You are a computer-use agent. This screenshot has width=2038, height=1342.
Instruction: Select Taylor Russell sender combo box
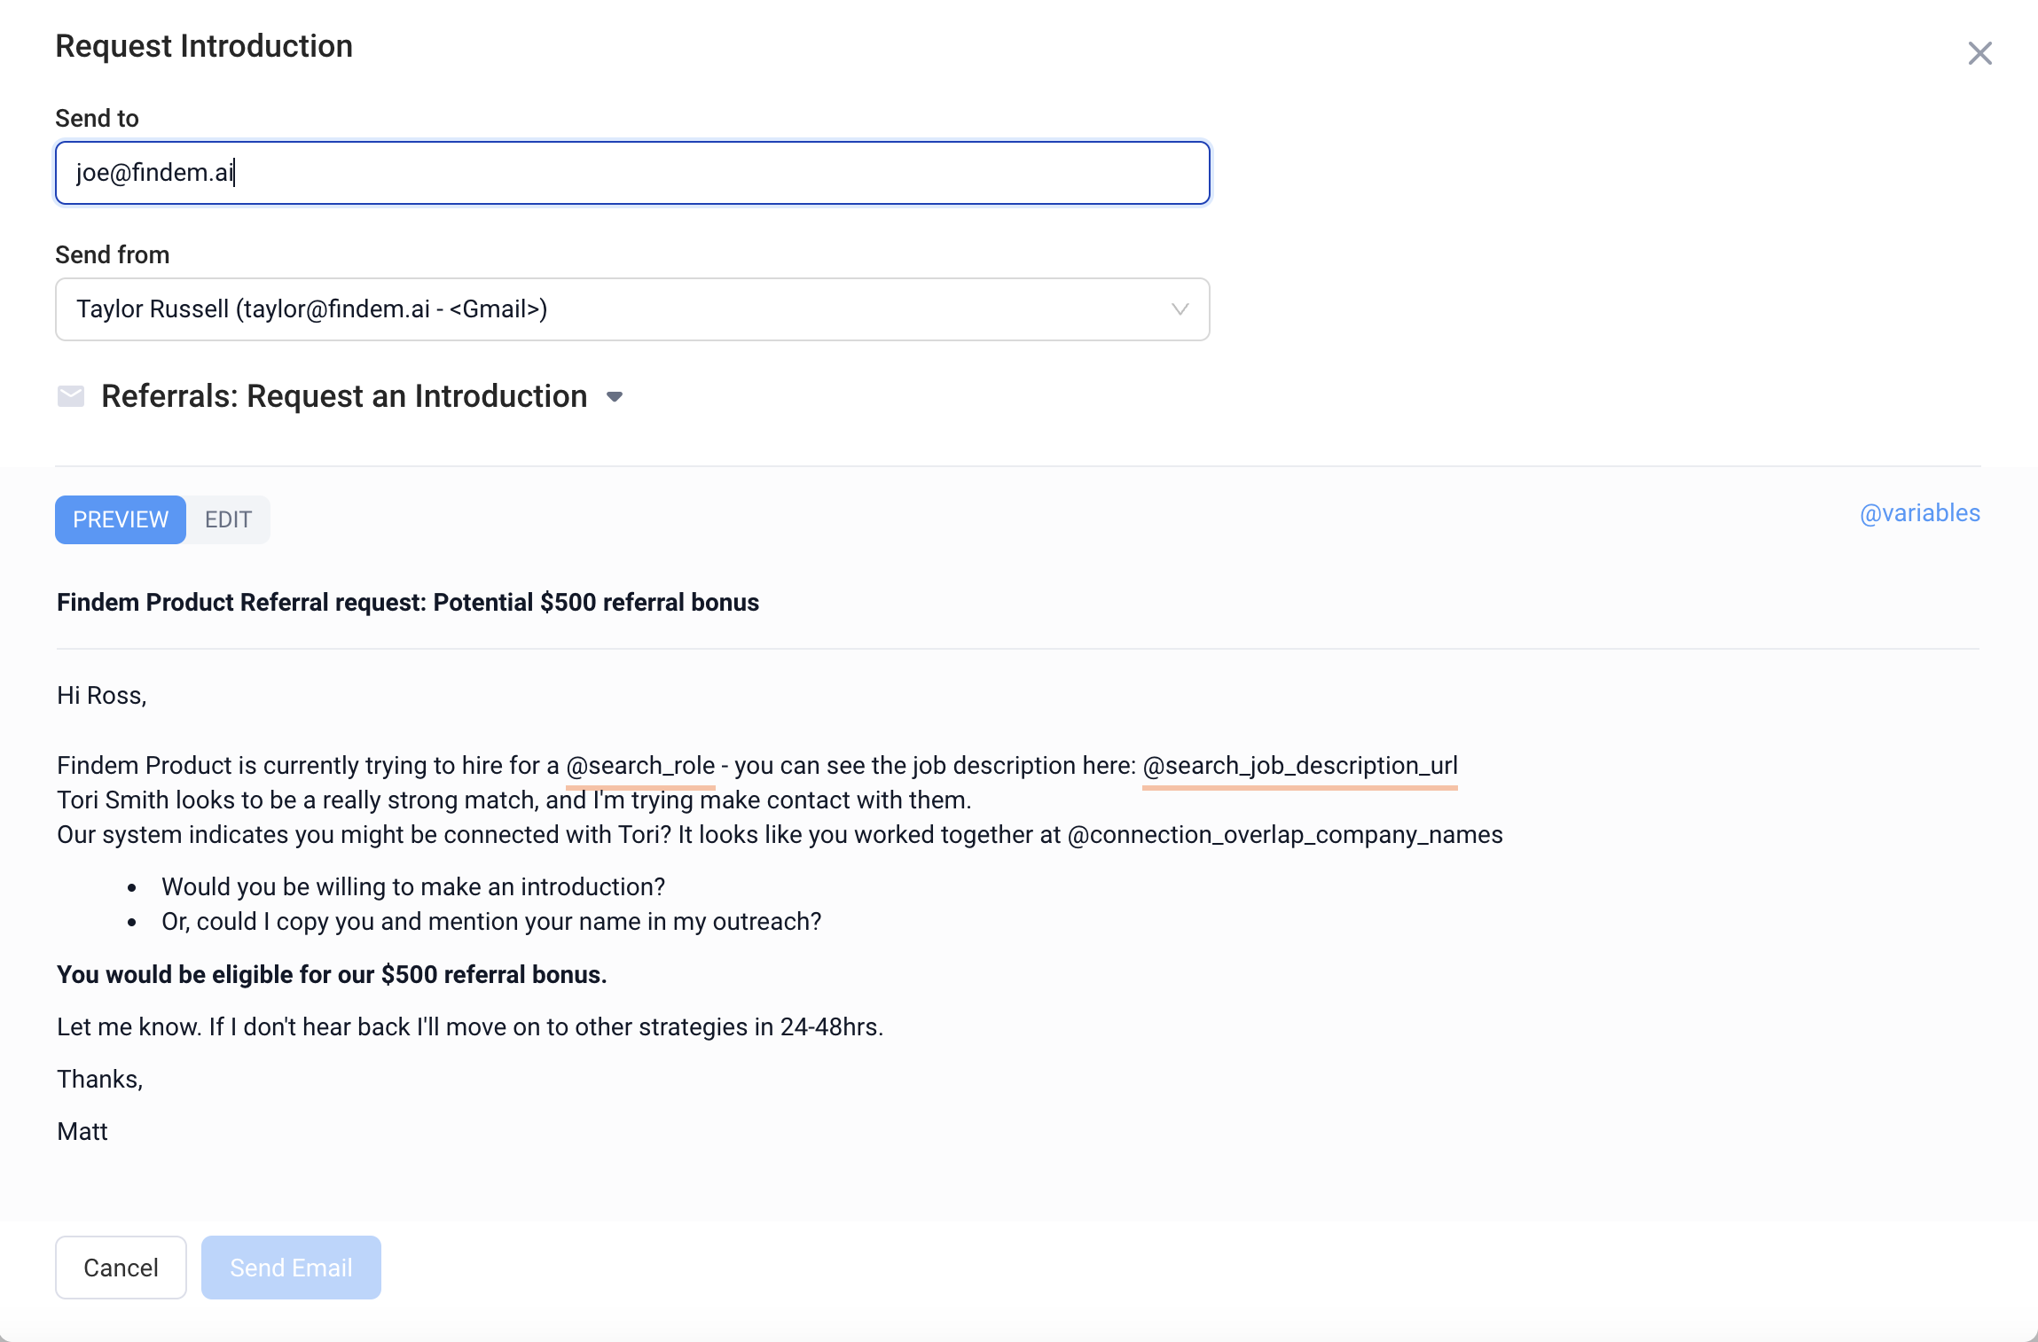(632, 309)
